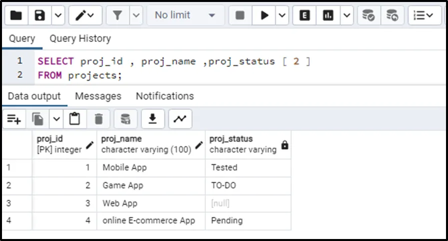Click the Explain (E) icon
The image size is (448, 241).
tap(304, 15)
